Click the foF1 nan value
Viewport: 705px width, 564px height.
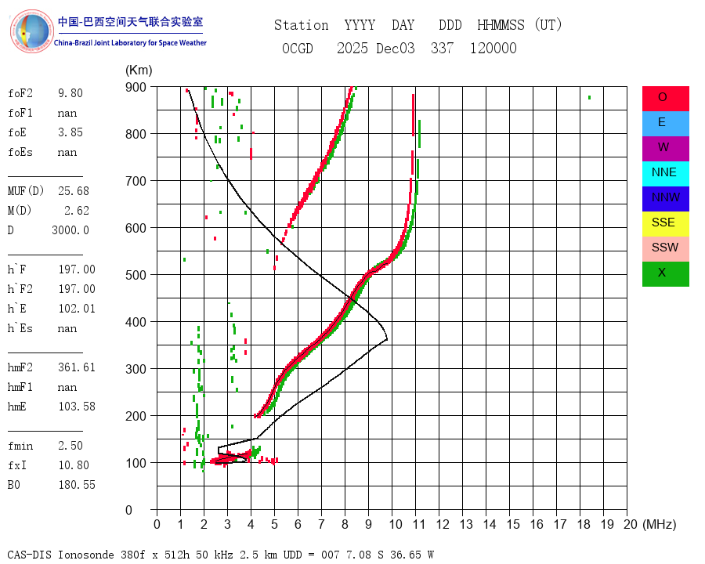click(x=67, y=113)
